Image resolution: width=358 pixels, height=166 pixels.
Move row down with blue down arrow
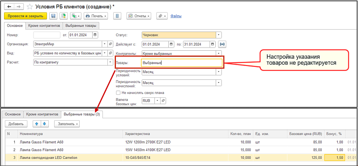(x=44, y=124)
